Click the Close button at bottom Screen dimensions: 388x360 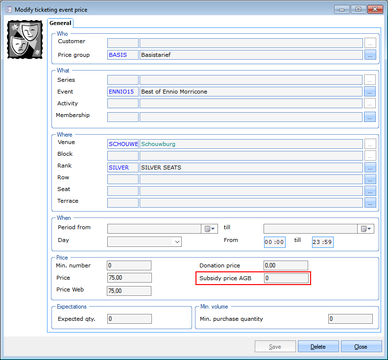pos(361,347)
